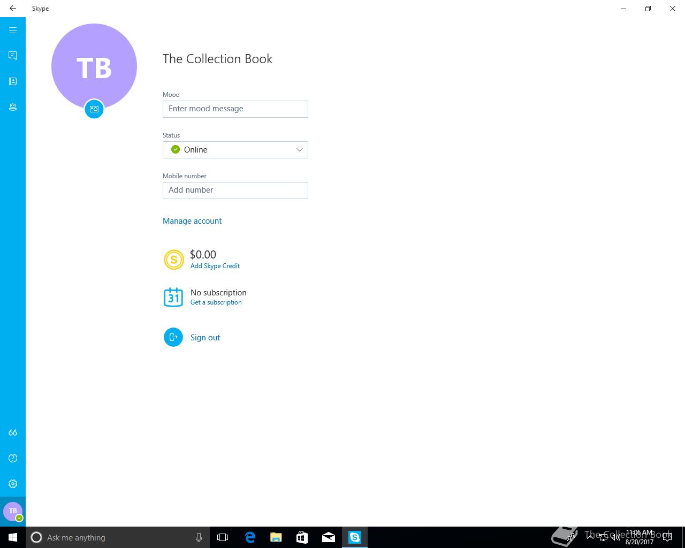This screenshot has width=685, height=548.
Task: Launch Microsoft Edge from taskbar
Action: point(250,537)
